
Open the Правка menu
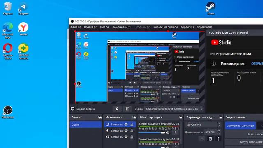[90, 27]
